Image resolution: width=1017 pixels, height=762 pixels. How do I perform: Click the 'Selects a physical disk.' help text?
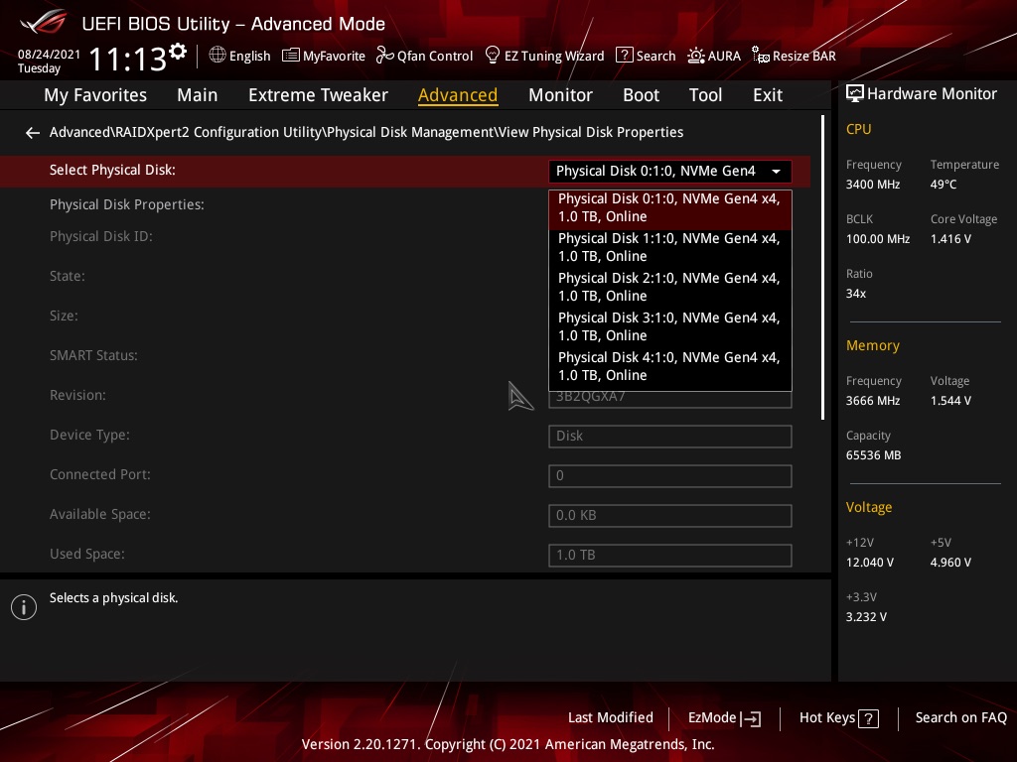[113, 598]
